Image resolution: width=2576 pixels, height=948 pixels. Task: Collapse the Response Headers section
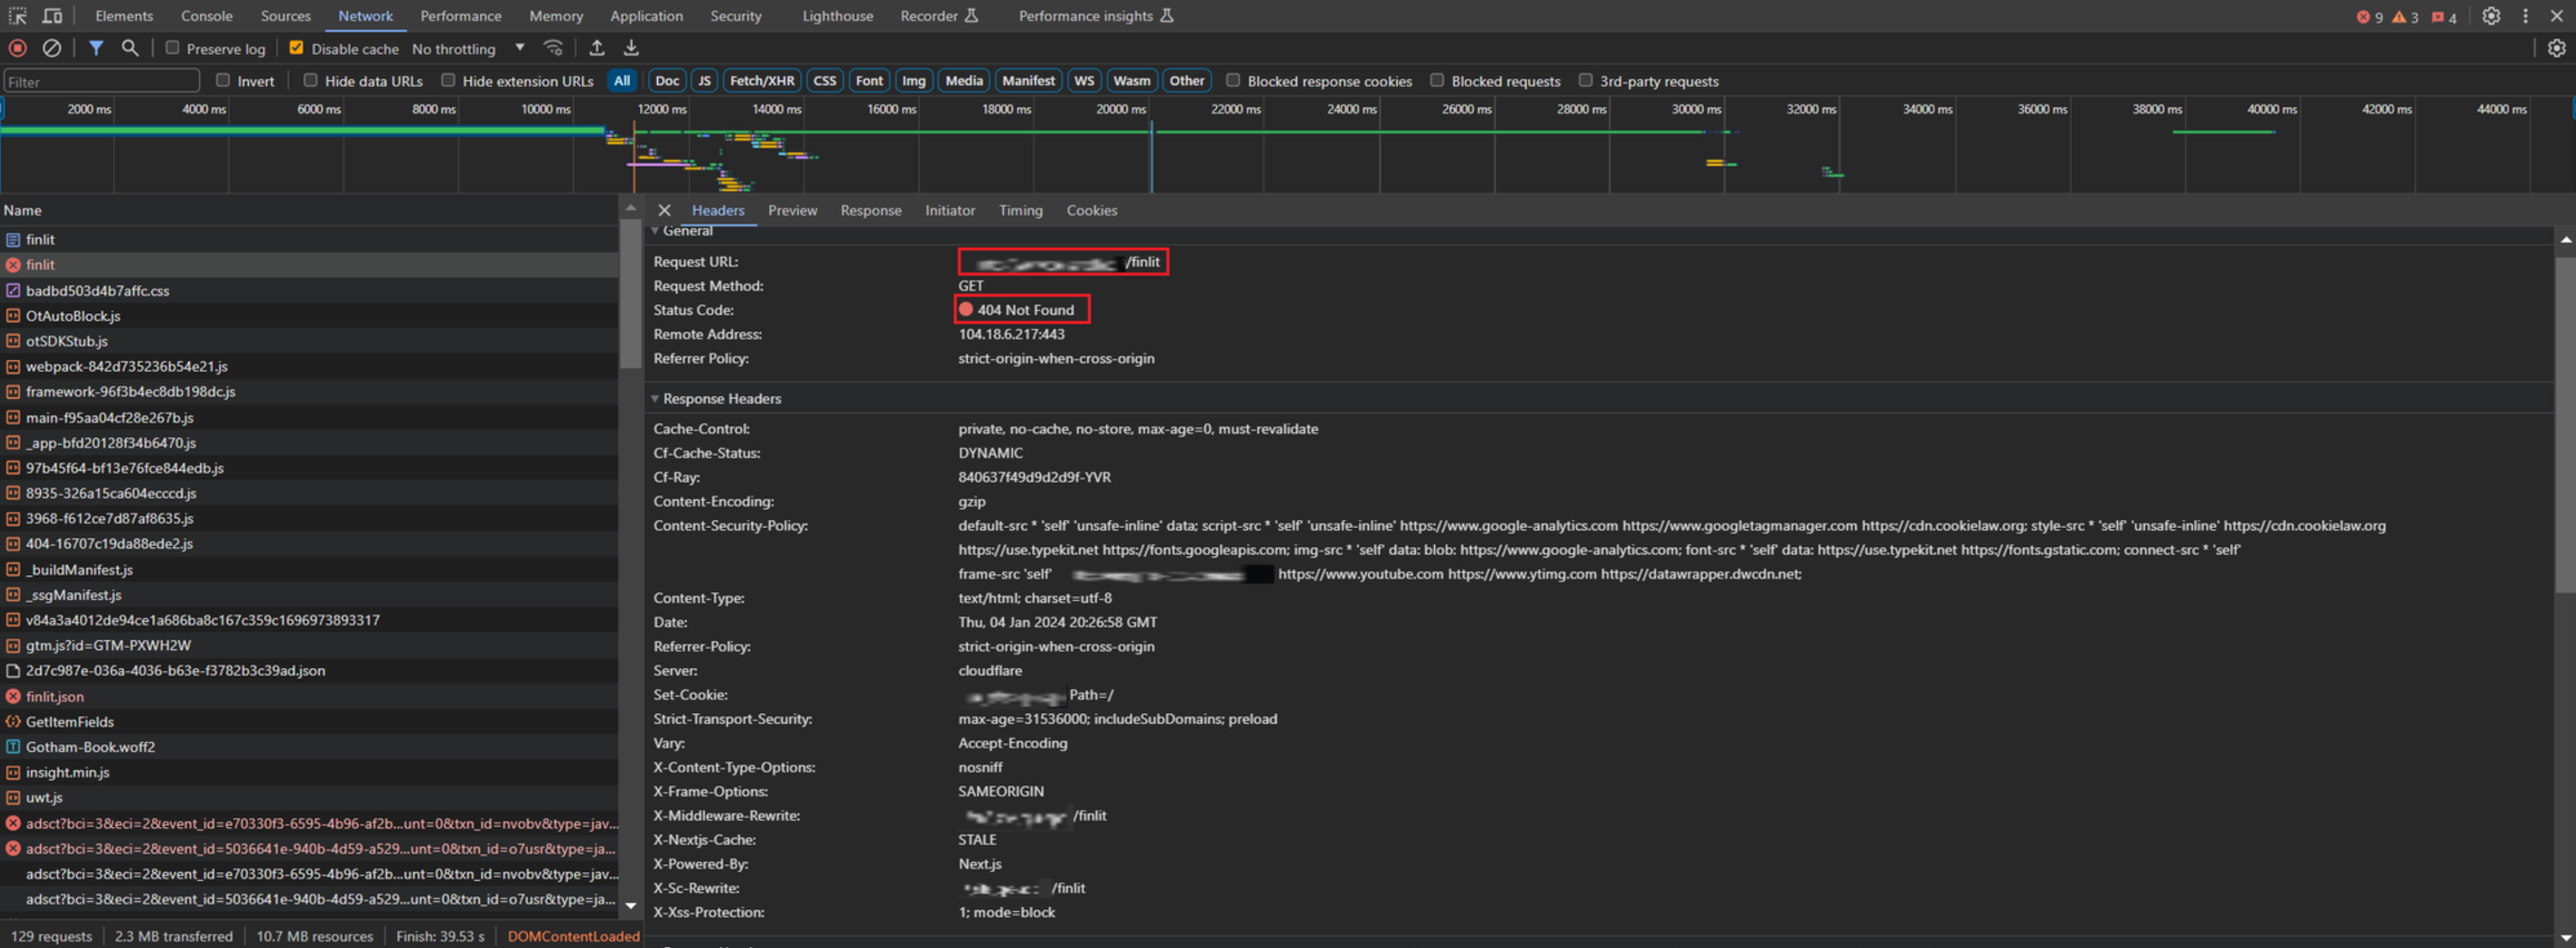click(x=656, y=398)
